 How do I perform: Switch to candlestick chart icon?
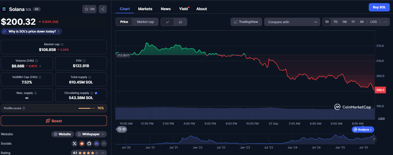pos(180,22)
